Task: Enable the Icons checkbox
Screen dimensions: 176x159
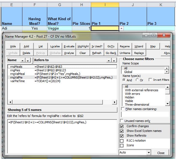Action: (122, 145)
